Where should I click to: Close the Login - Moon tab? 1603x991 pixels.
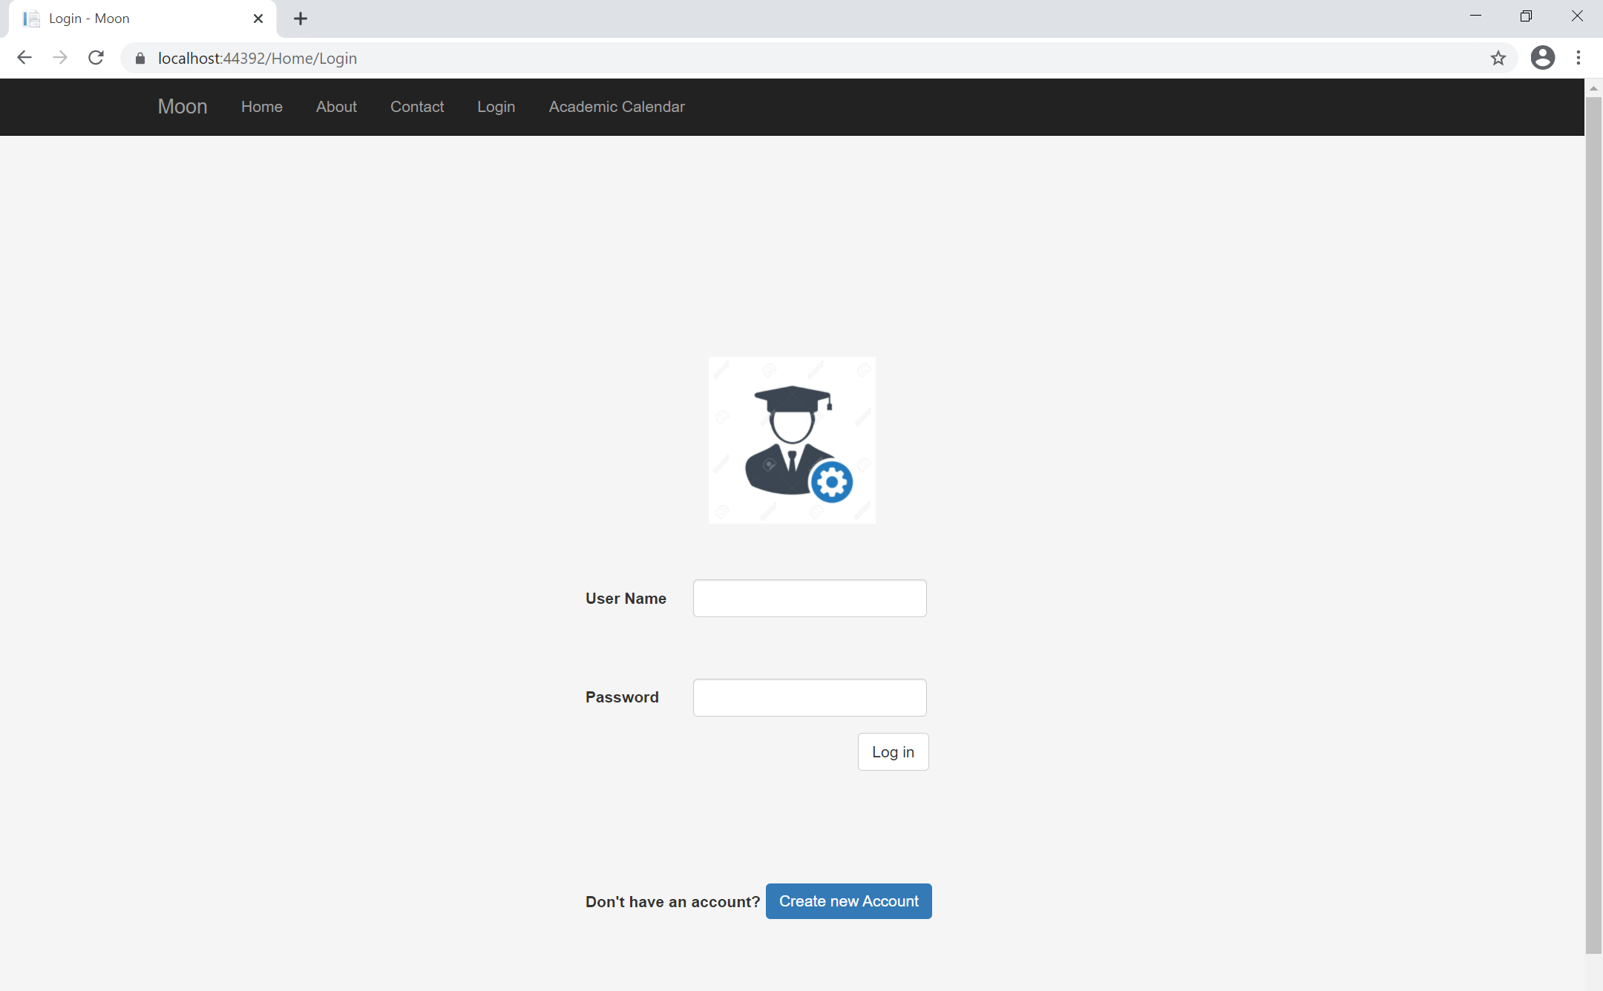258,19
